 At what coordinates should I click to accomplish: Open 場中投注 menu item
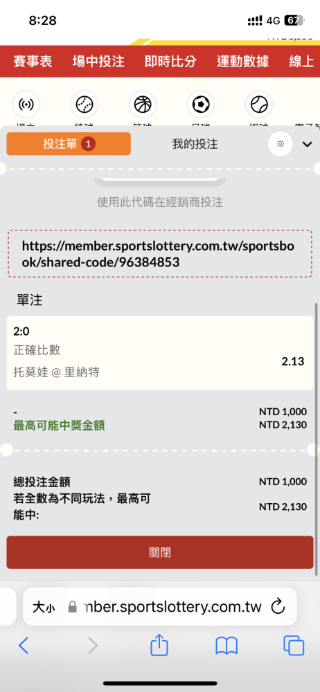pos(98,62)
